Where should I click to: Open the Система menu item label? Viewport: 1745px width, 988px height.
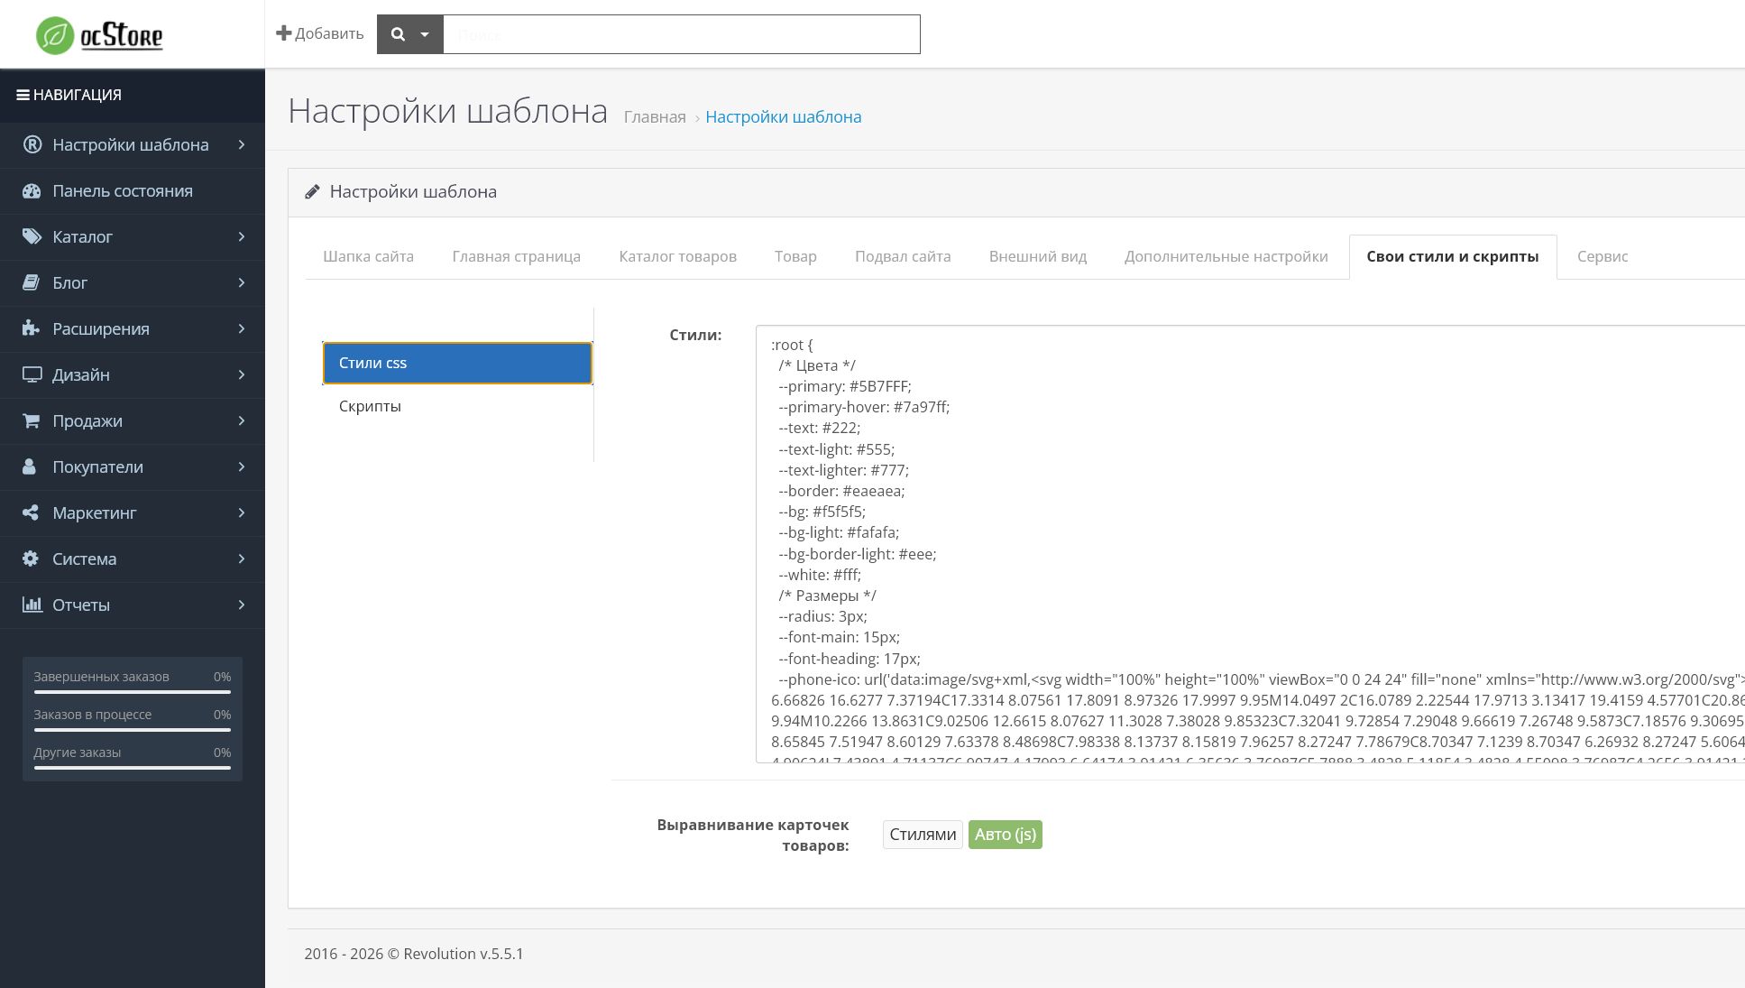coord(84,559)
